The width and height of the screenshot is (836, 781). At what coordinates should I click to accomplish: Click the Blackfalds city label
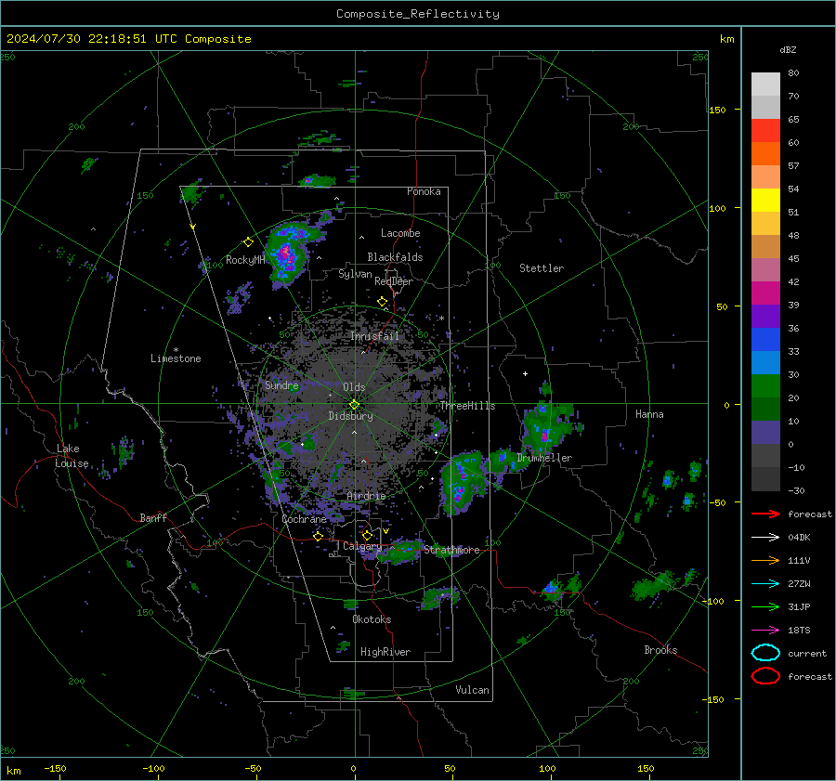(x=395, y=257)
